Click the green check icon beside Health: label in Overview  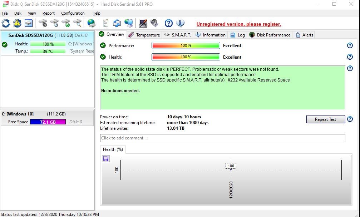103,57
